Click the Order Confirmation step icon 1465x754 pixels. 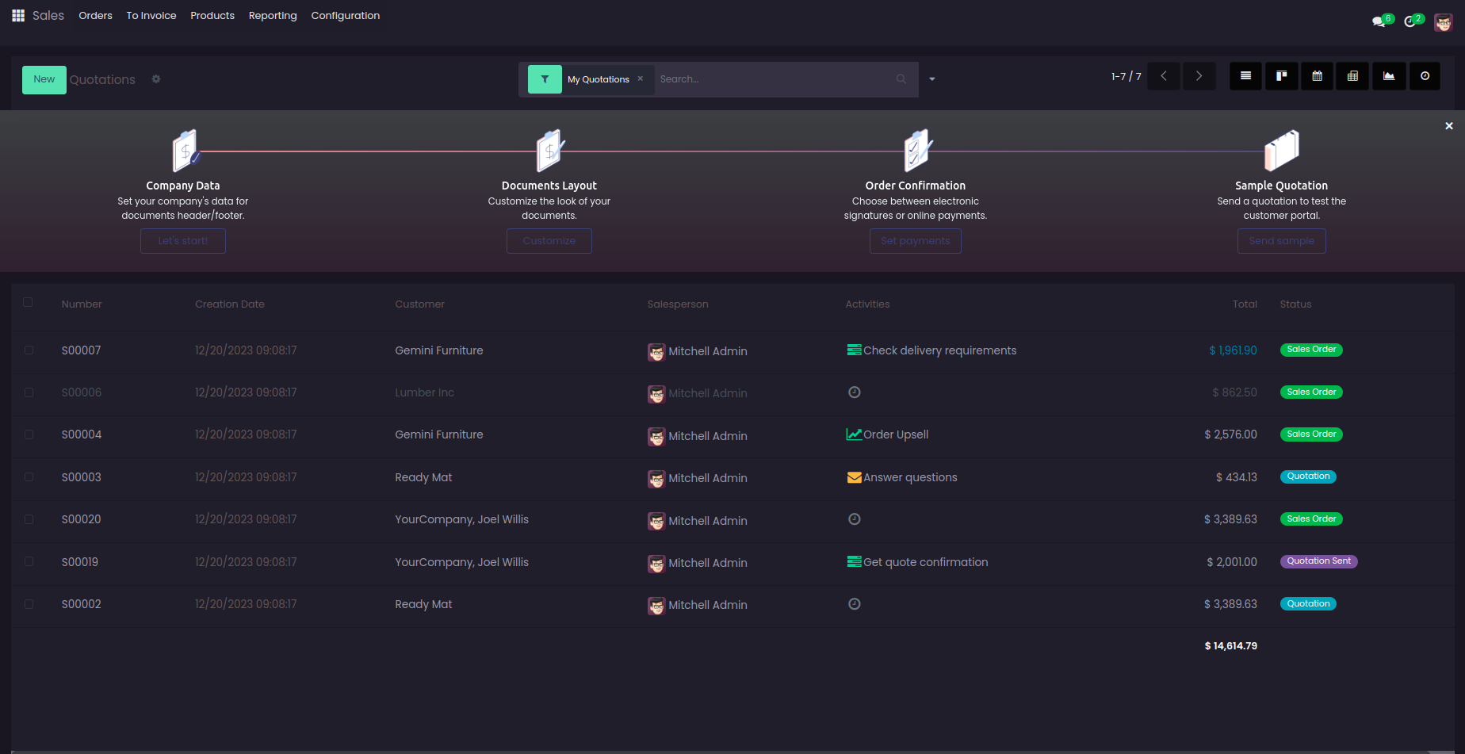(x=917, y=151)
